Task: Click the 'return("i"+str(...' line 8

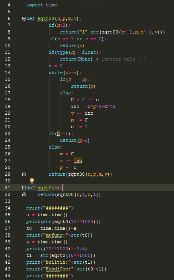Action: pos(112,32)
